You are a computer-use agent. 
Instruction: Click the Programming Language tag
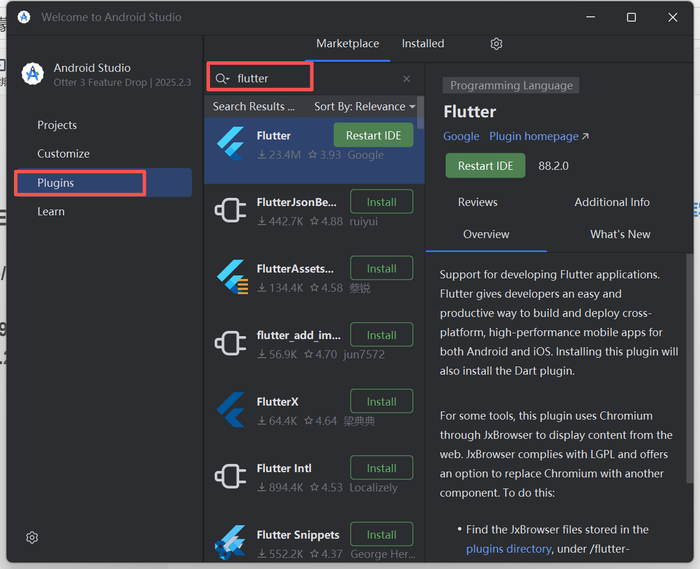[512, 85]
